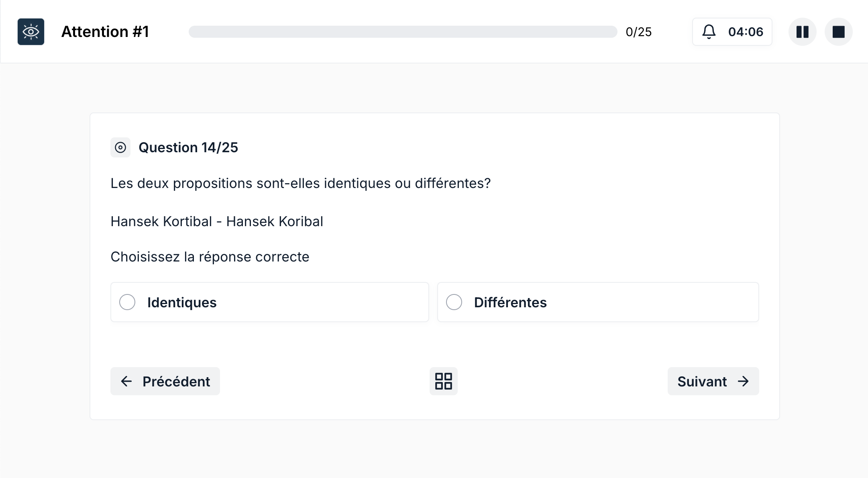Click the Identiques answer card
The image size is (868, 478).
[x=269, y=302]
